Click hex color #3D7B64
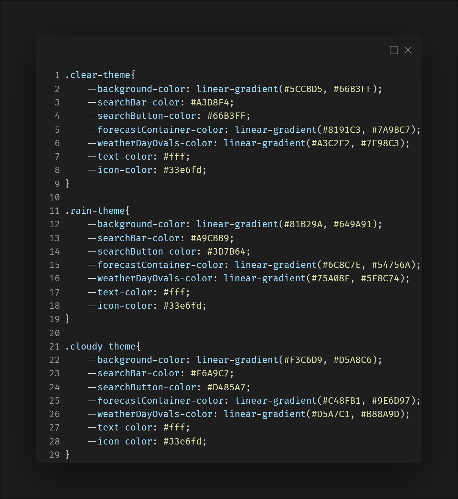The image size is (458, 499). click(226, 252)
